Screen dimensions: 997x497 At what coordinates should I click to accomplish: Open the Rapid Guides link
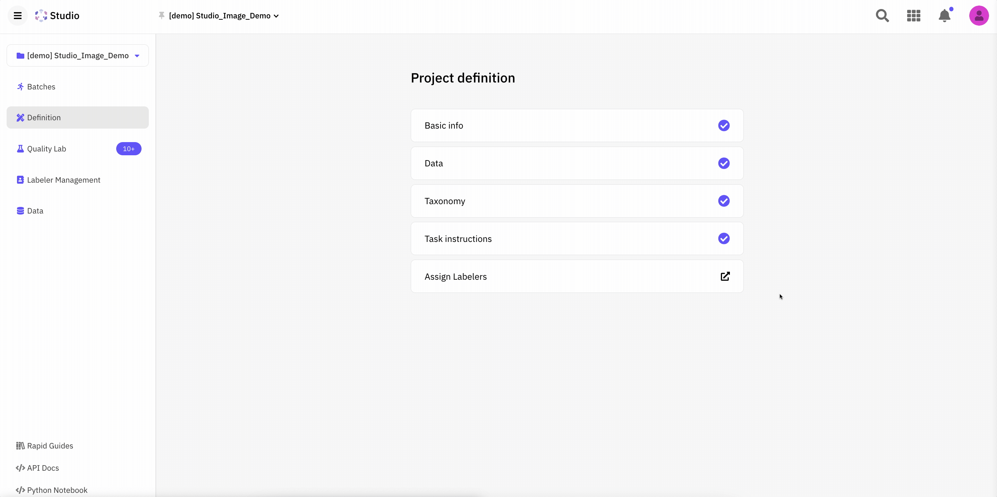(50, 446)
